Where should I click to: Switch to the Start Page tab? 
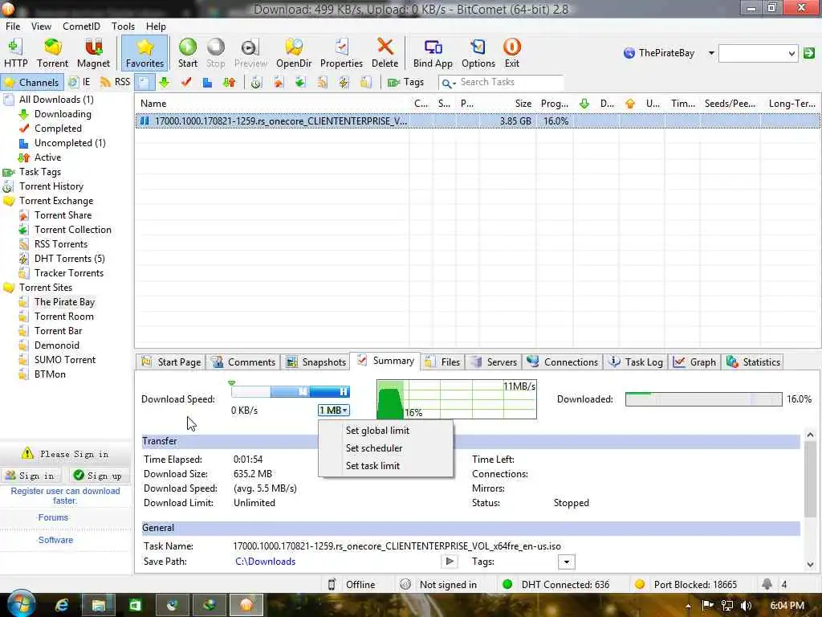click(172, 362)
